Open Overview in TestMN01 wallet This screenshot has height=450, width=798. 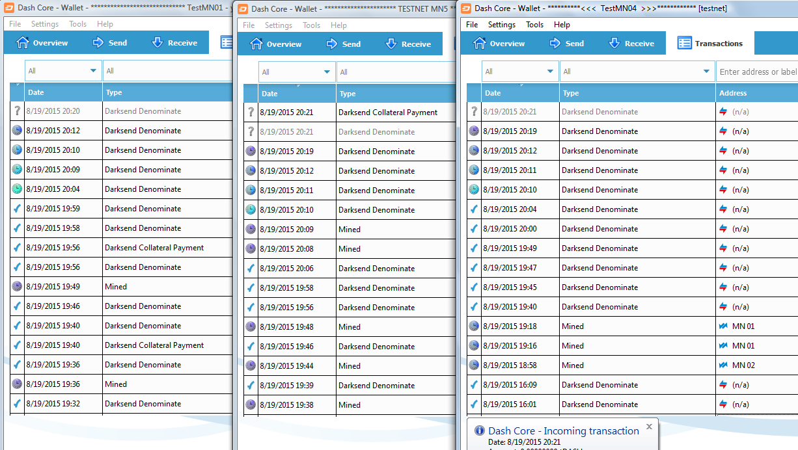42,43
